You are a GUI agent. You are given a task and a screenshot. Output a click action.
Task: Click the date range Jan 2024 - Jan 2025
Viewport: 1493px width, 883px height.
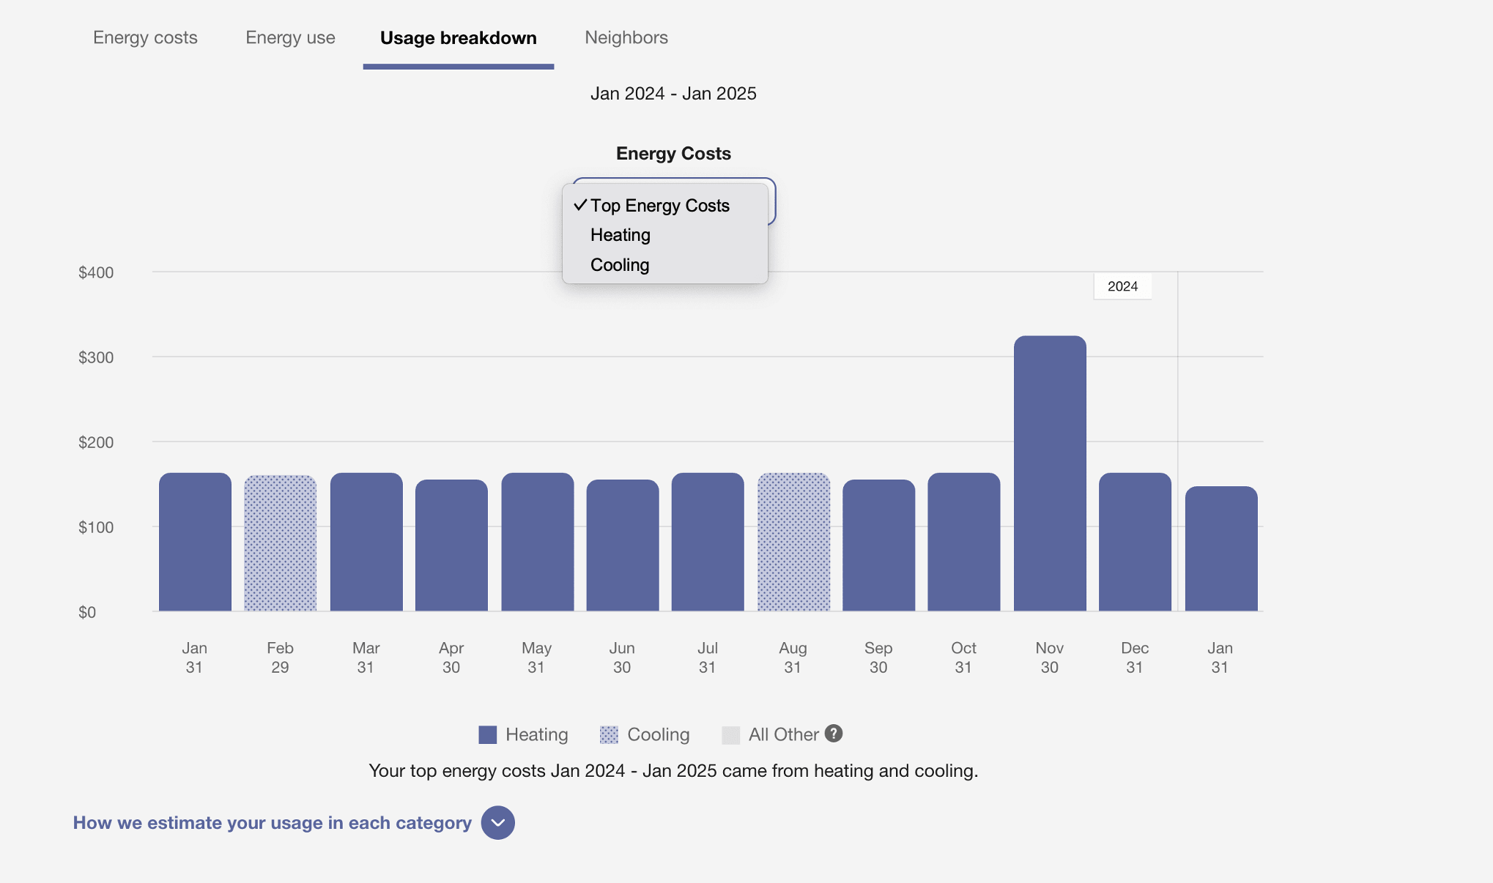(x=674, y=93)
